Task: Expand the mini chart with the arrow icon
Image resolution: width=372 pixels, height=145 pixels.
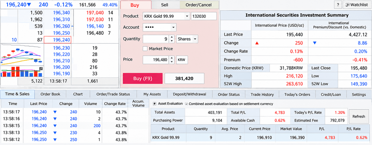Action: 41,69
